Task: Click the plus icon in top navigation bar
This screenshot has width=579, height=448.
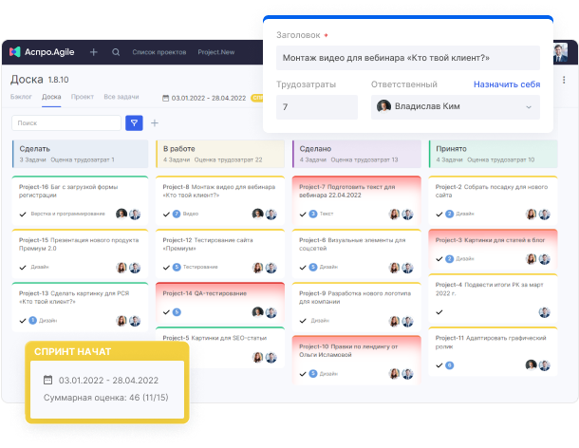Action: (x=93, y=52)
